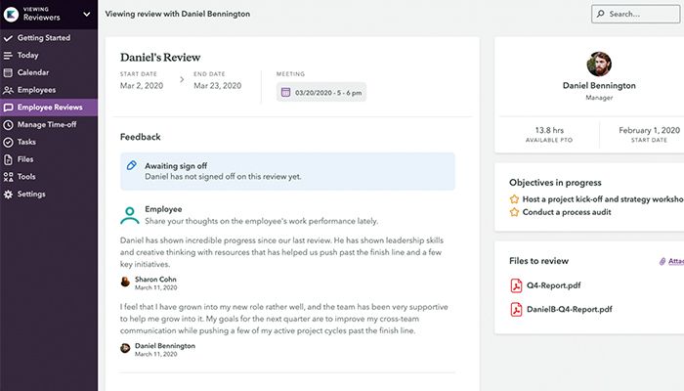
Task: Open the Employees people icon
Action: [x=9, y=90]
